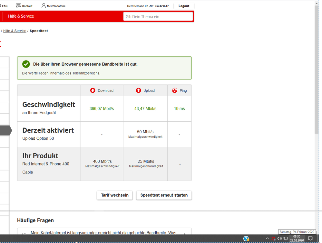The image size is (322, 243).
Task: Click an Ihrem Endgerät subtitle
Action: coord(39,113)
